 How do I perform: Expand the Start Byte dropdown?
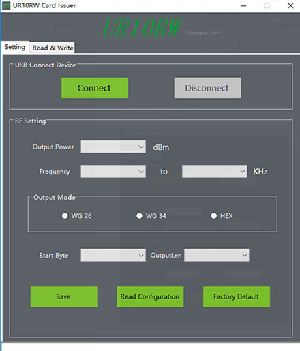(x=113, y=255)
